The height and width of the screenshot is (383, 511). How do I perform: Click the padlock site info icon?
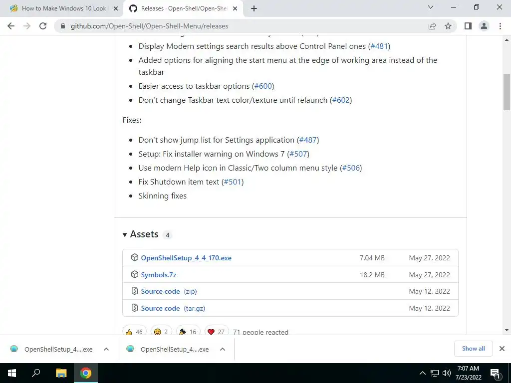[63, 26]
